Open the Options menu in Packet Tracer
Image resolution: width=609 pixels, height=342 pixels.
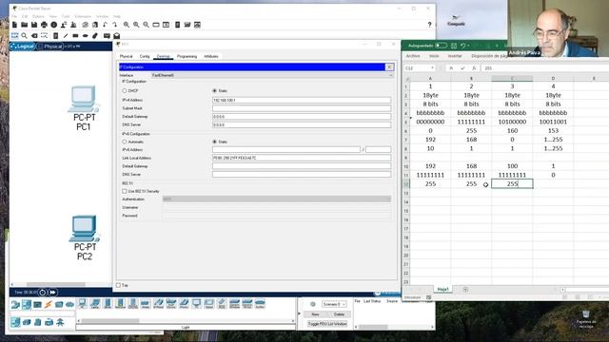pos(38,16)
